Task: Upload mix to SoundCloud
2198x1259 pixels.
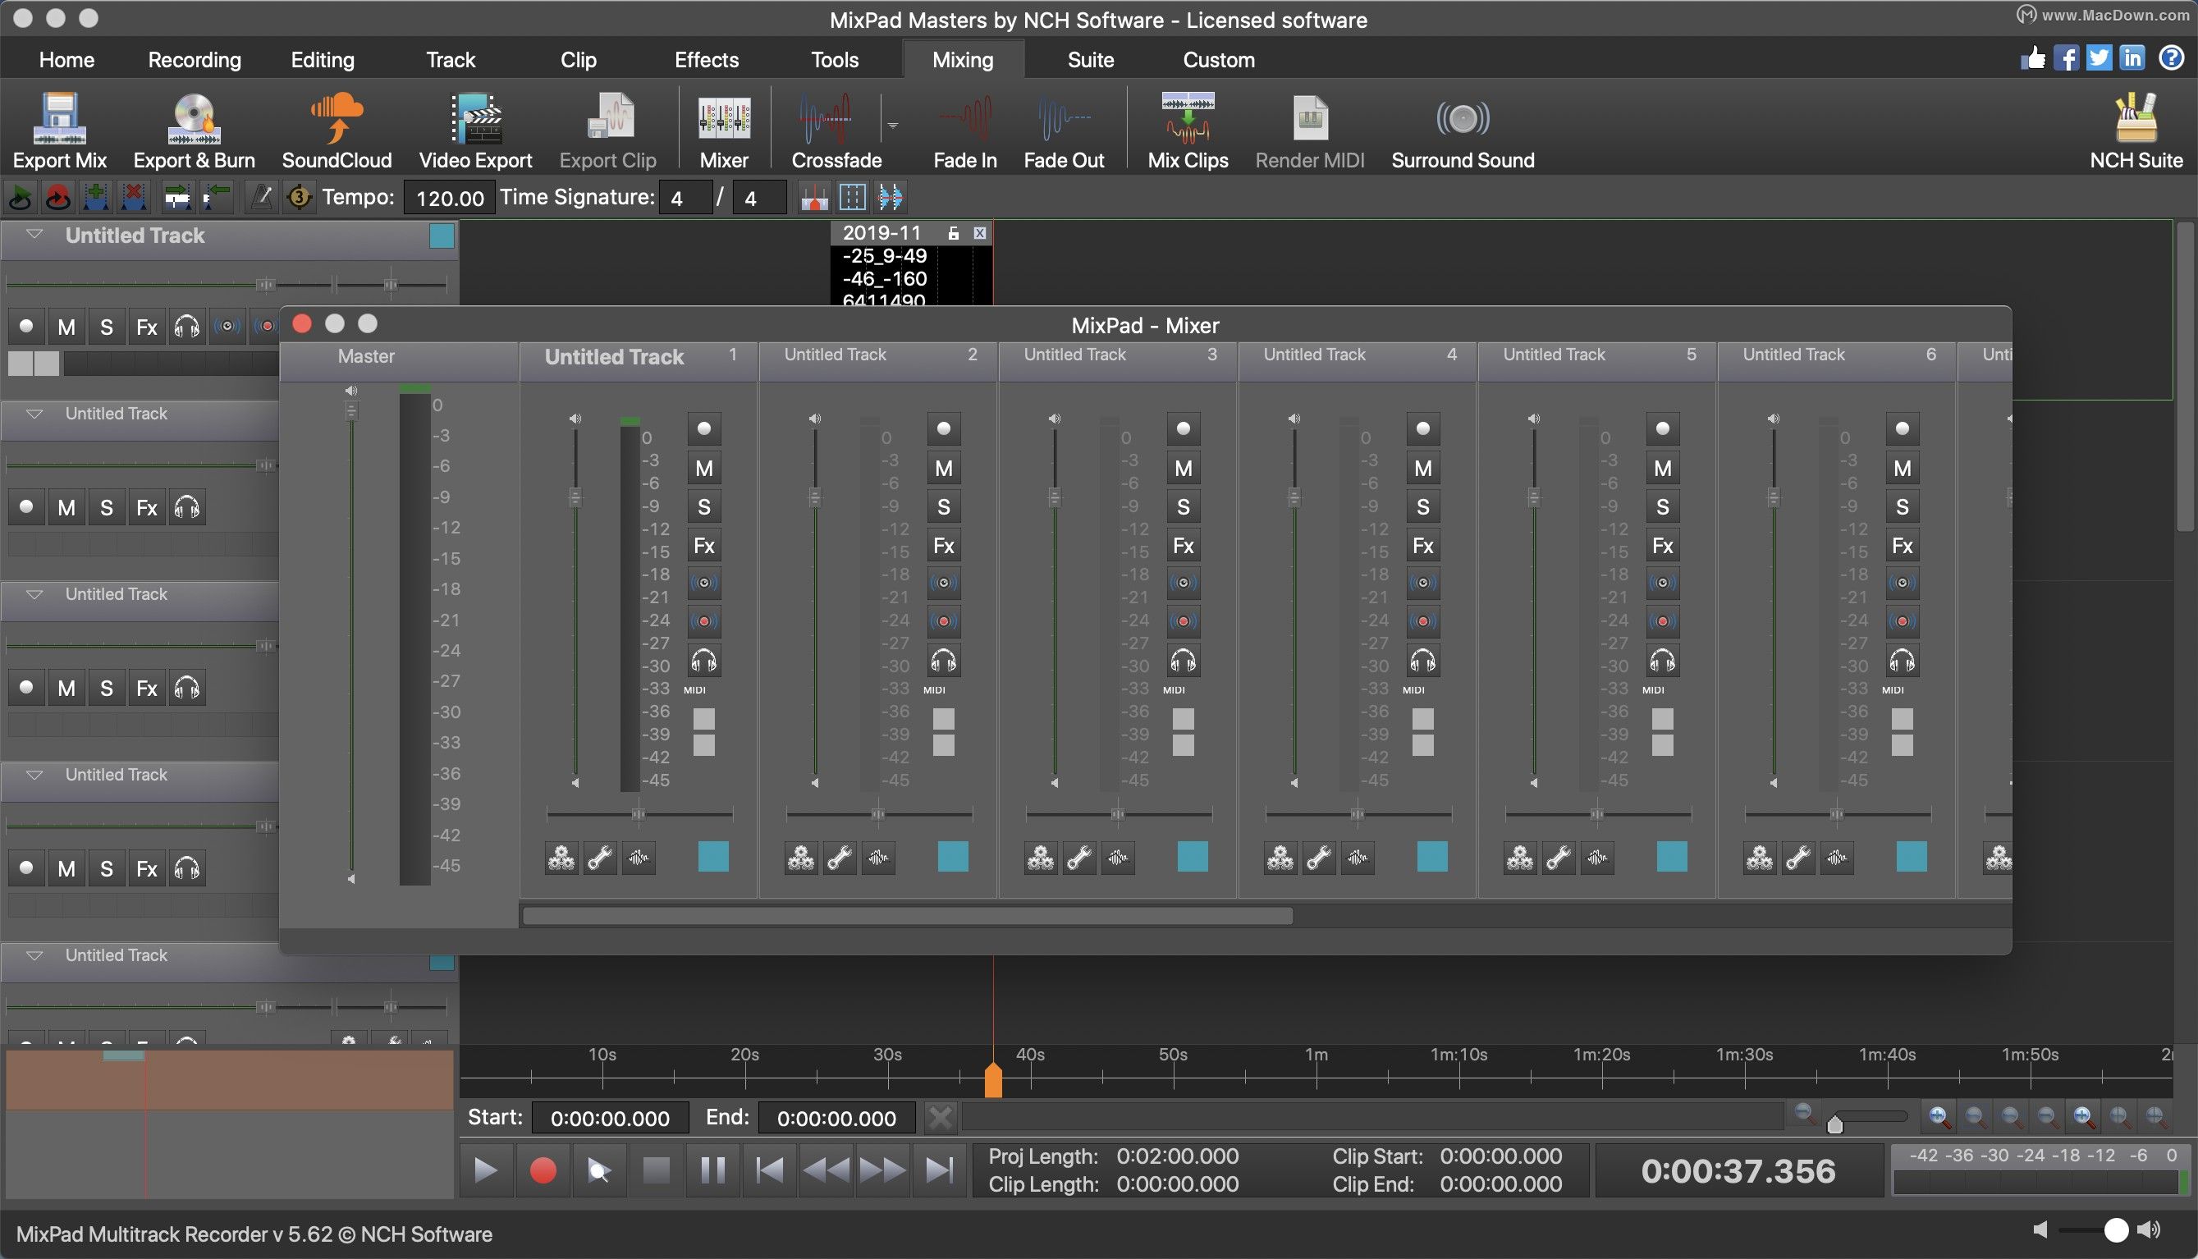Action: 337,130
